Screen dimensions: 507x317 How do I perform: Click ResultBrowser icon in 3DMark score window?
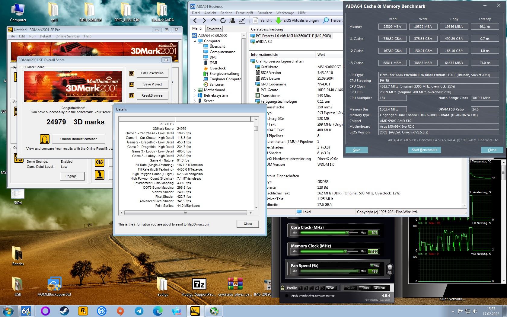[x=132, y=96]
